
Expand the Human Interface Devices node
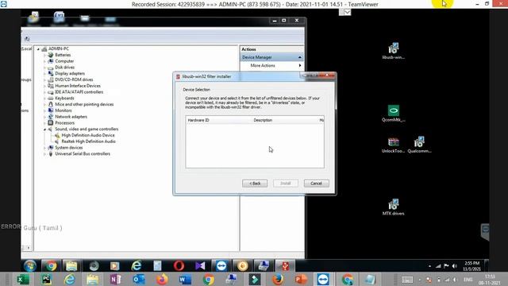pyautogui.click(x=44, y=86)
